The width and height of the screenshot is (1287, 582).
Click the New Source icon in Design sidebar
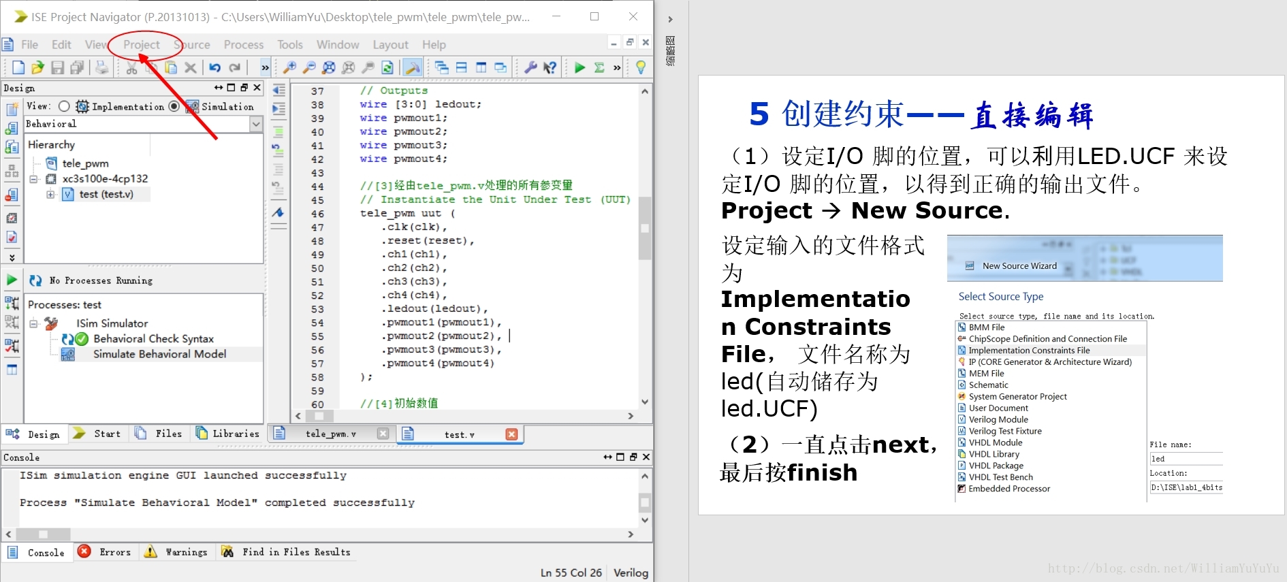pos(12,110)
